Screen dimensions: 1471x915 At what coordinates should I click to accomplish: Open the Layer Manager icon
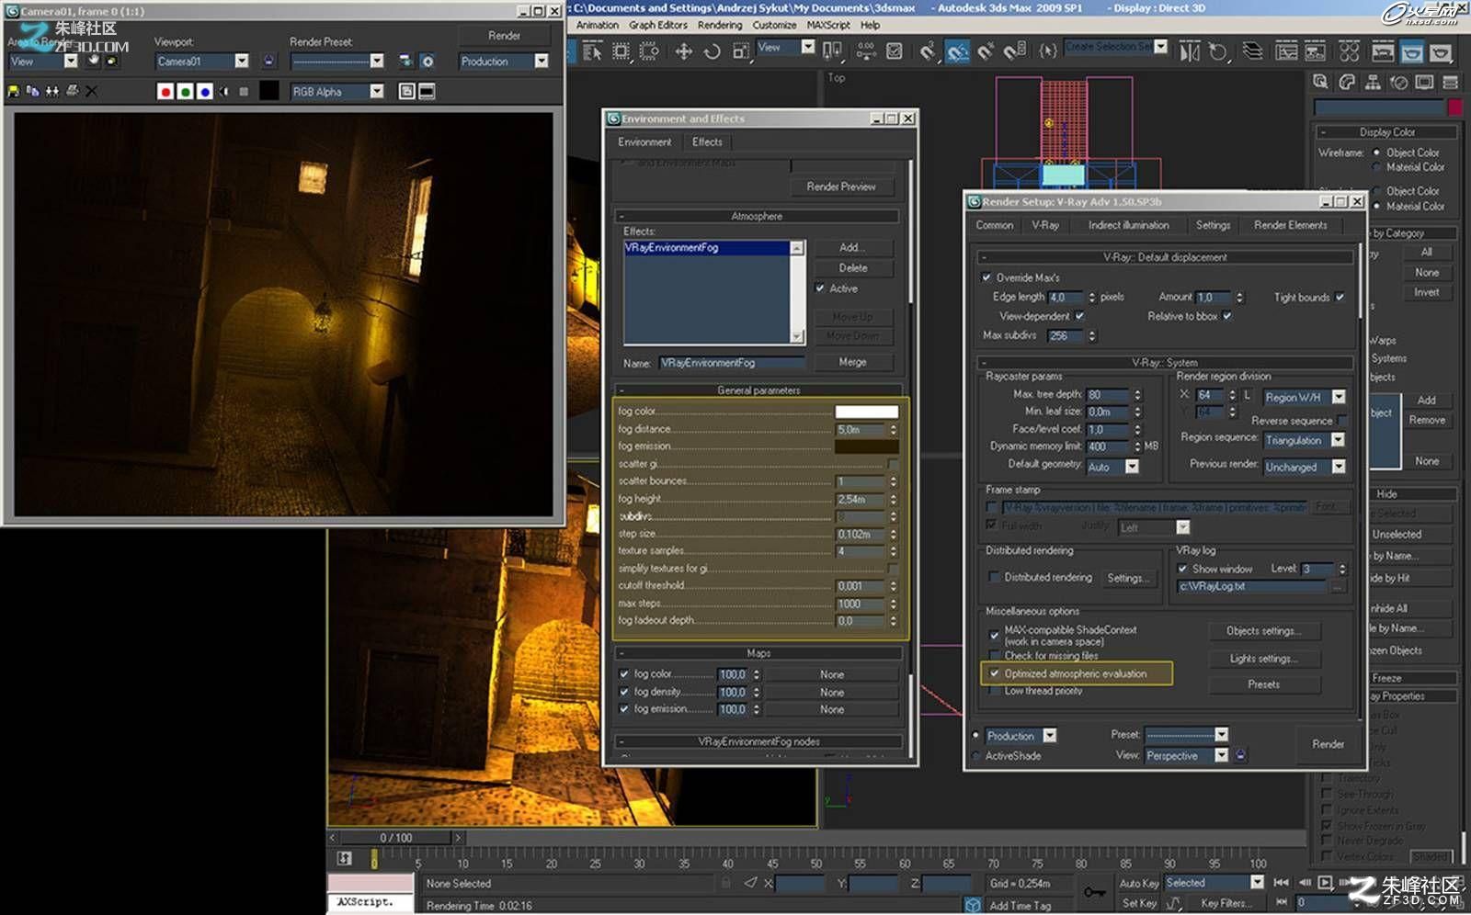point(1252,51)
